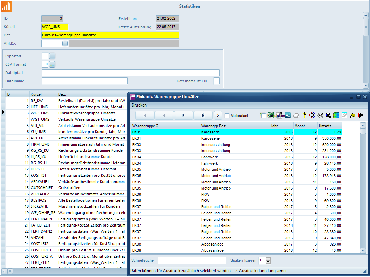Jump to last record navigation arrow
370x277 pixels.
(203, 116)
